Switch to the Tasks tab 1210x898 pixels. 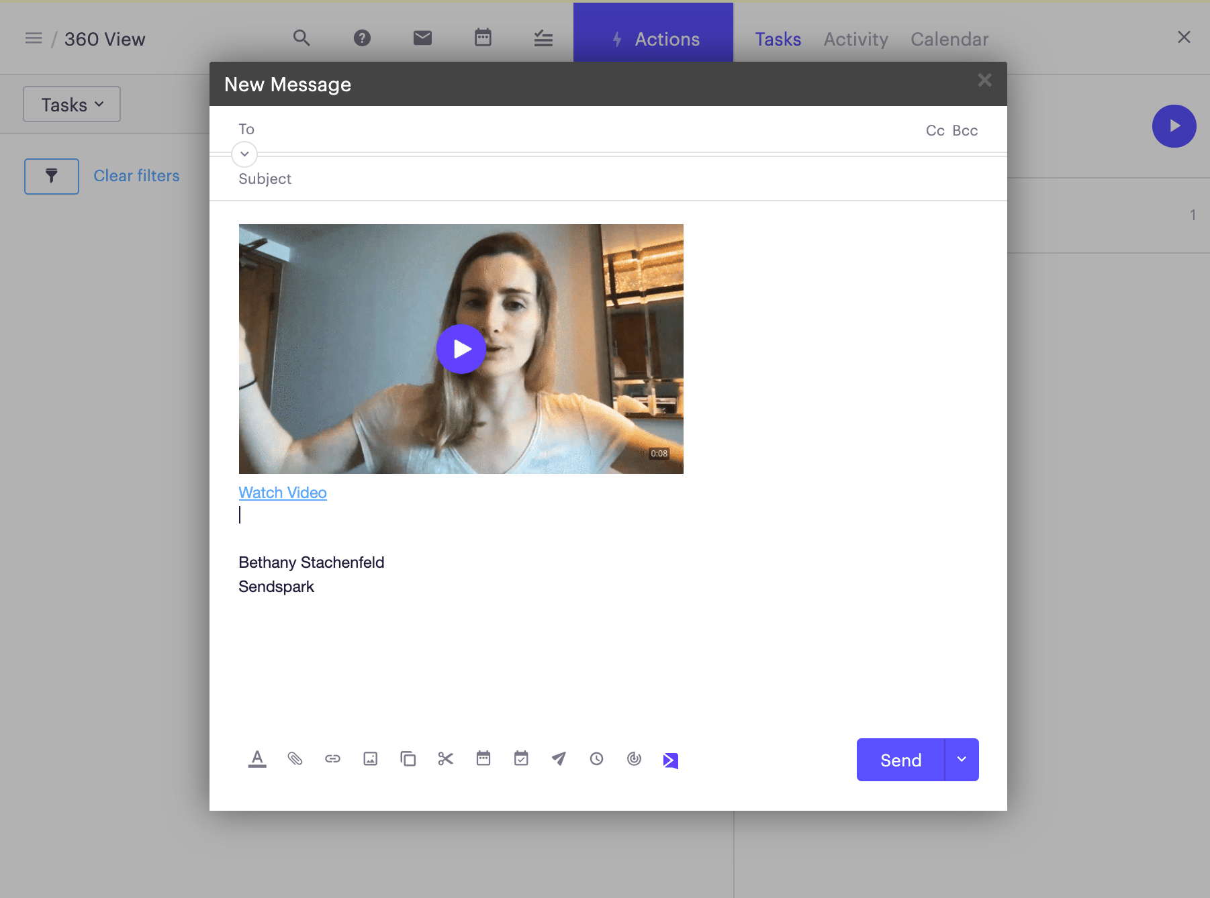[778, 40]
